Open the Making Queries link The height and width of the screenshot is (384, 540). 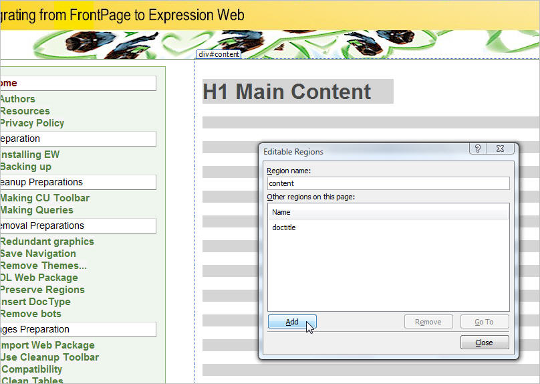37,210
